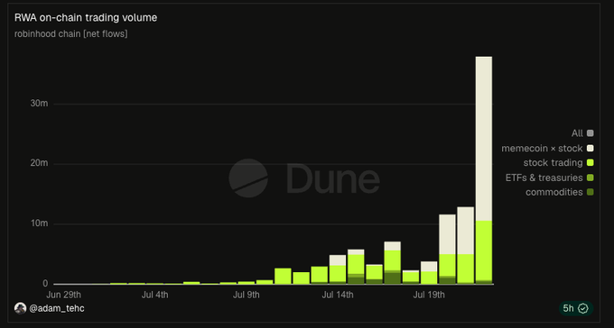The height and width of the screenshot is (328, 614).
Task: Toggle the ETFs & treasuries legend series
Action: (x=549, y=178)
